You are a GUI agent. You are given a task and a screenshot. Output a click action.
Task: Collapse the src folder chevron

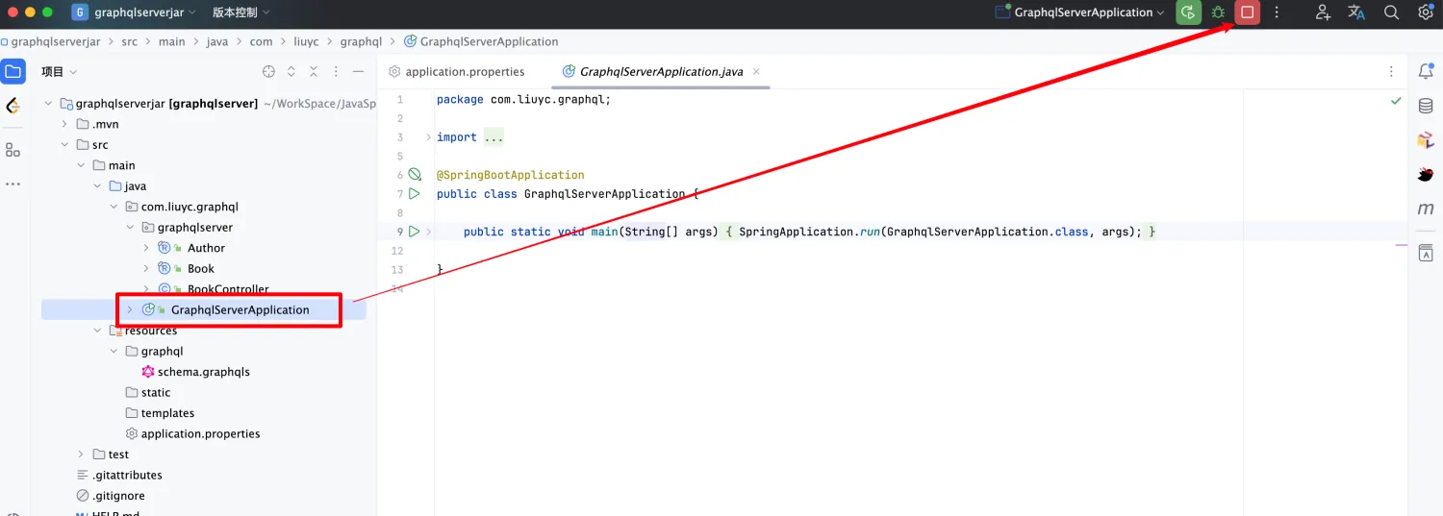point(64,144)
